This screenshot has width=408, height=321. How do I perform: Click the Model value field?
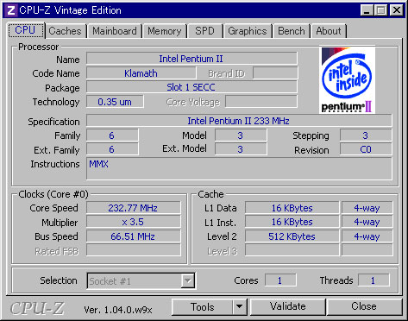point(241,135)
